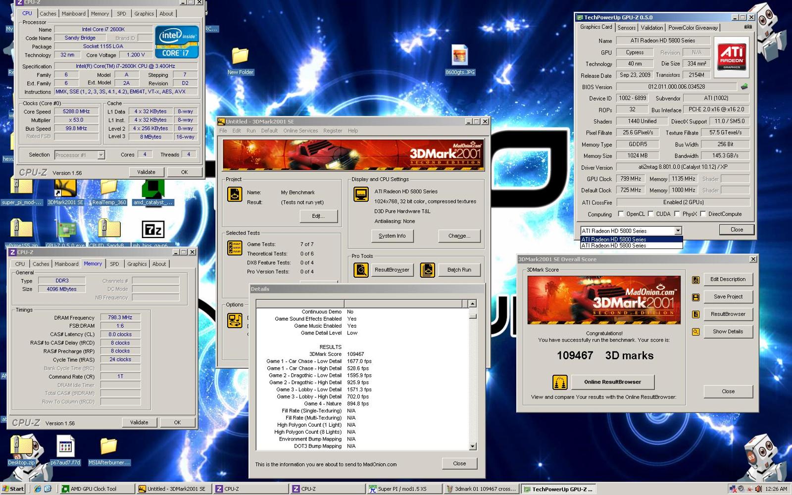Click the Start button on the taskbar
Screen dimensions: 792x495
tap(13, 489)
